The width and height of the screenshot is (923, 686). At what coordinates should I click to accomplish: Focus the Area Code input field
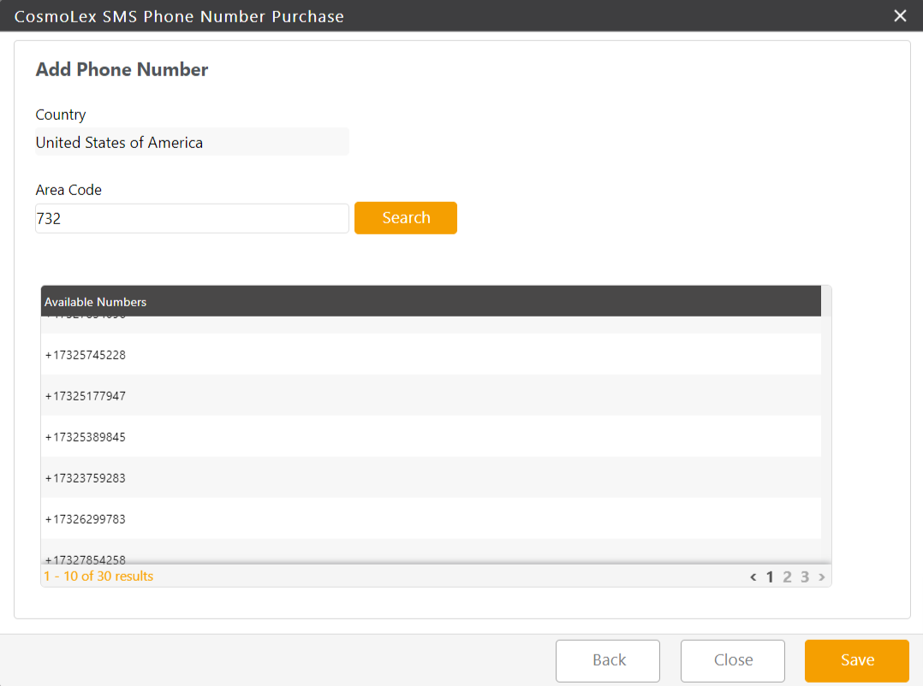point(192,219)
